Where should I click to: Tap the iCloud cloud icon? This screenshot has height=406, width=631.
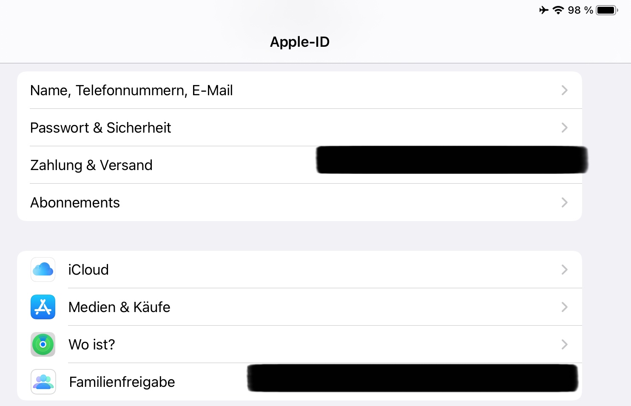(x=43, y=270)
